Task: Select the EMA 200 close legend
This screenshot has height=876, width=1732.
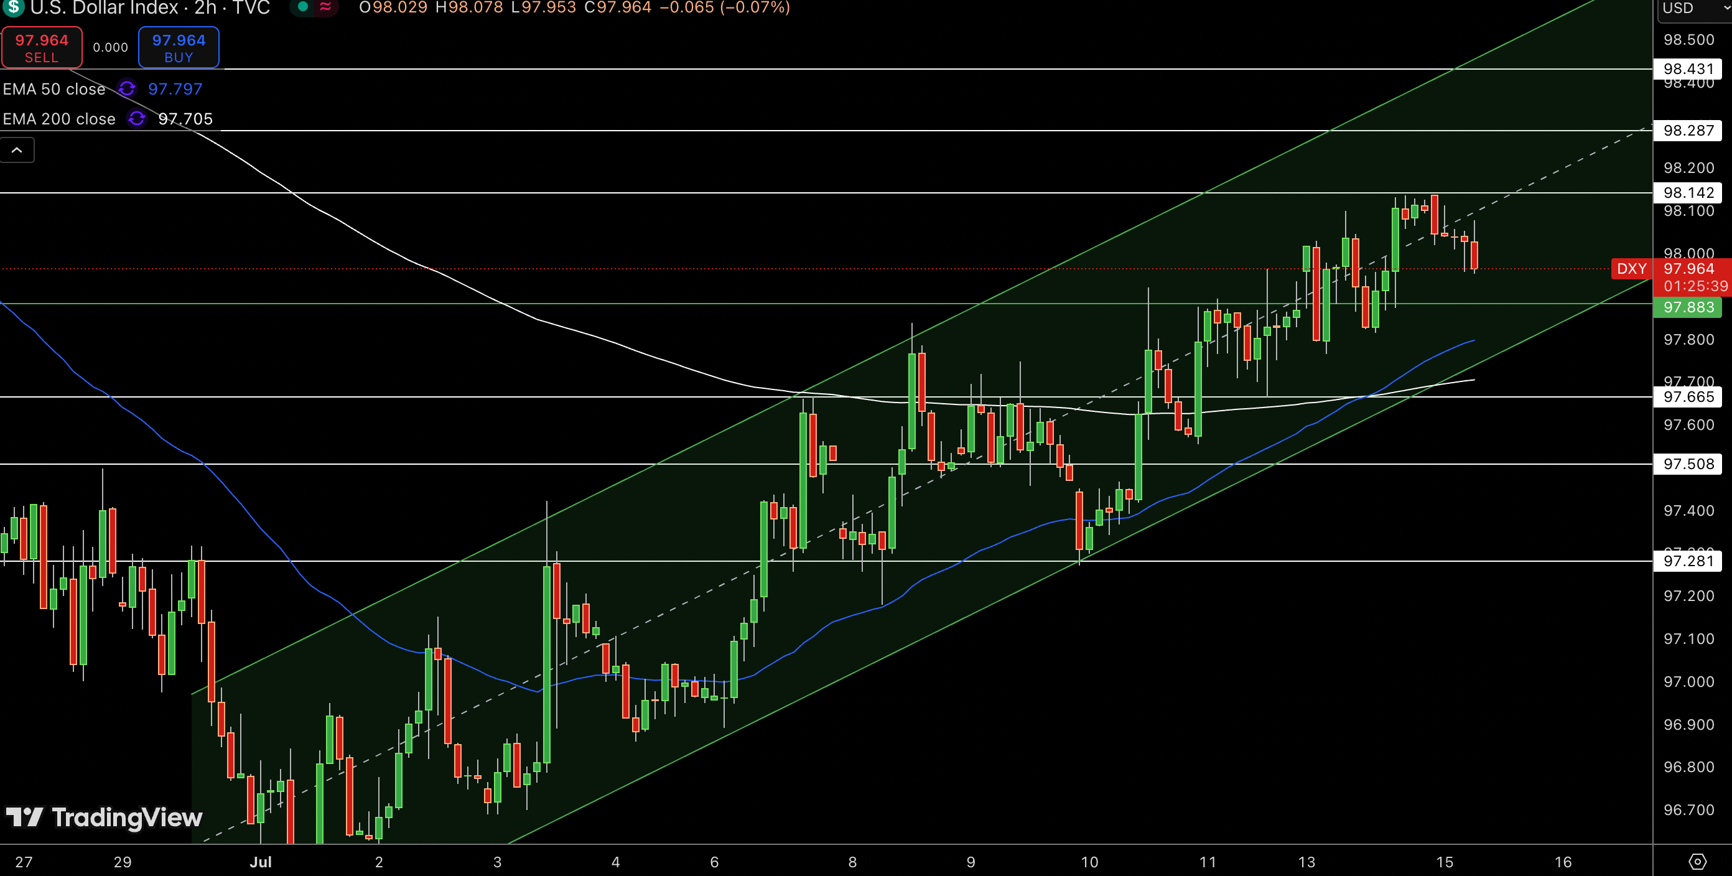Action: (59, 118)
